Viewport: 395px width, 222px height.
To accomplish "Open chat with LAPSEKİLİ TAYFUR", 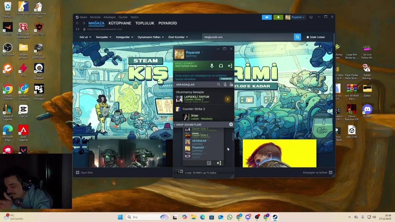I will pyautogui.click(x=202, y=99).
